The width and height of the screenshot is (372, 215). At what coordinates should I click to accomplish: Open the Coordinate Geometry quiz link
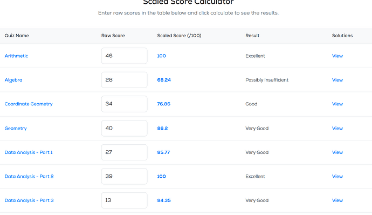29,104
